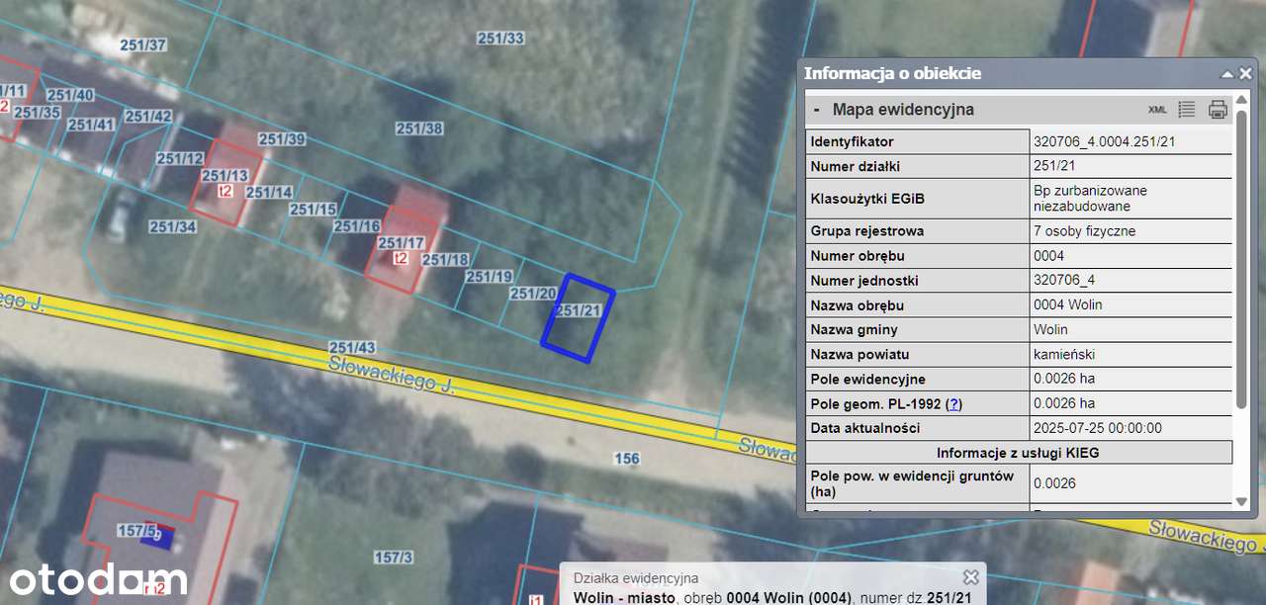Click parcel label 251/16 on the map
Viewport: 1266px width, 605px height.
356,226
